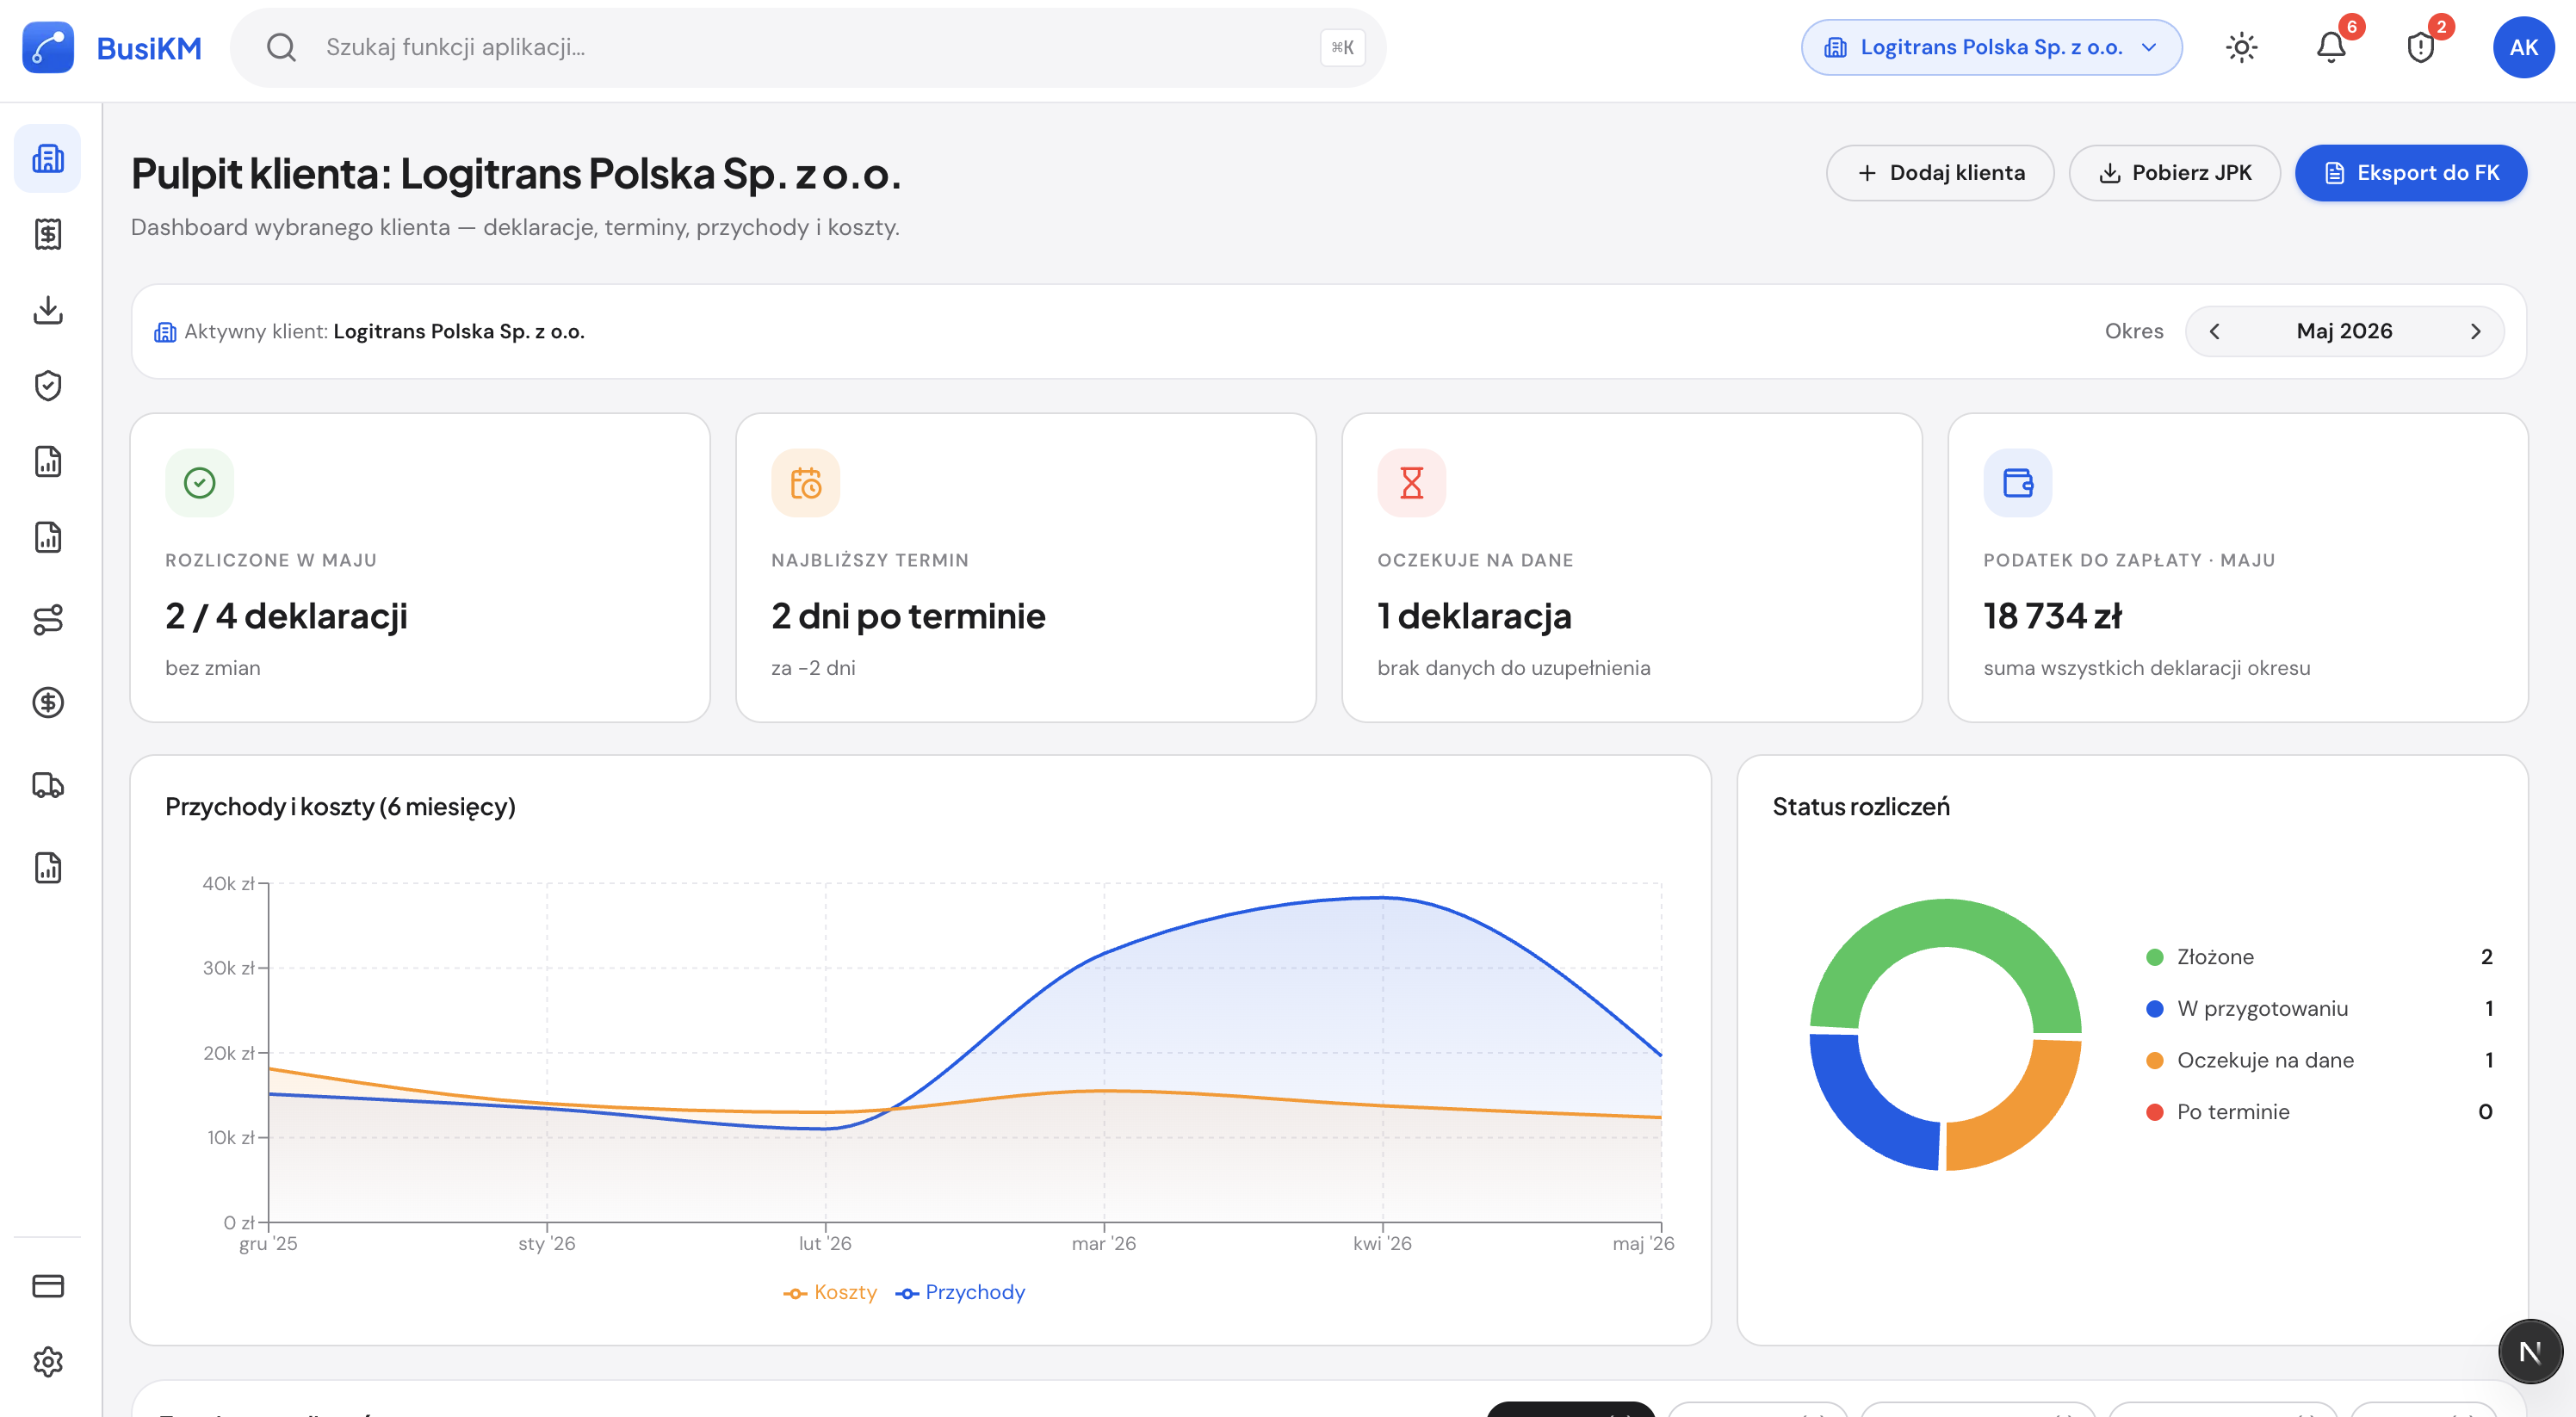Image resolution: width=2576 pixels, height=1417 pixels.
Task: Open the truck fleet sidebar icon
Action: tap(48, 785)
